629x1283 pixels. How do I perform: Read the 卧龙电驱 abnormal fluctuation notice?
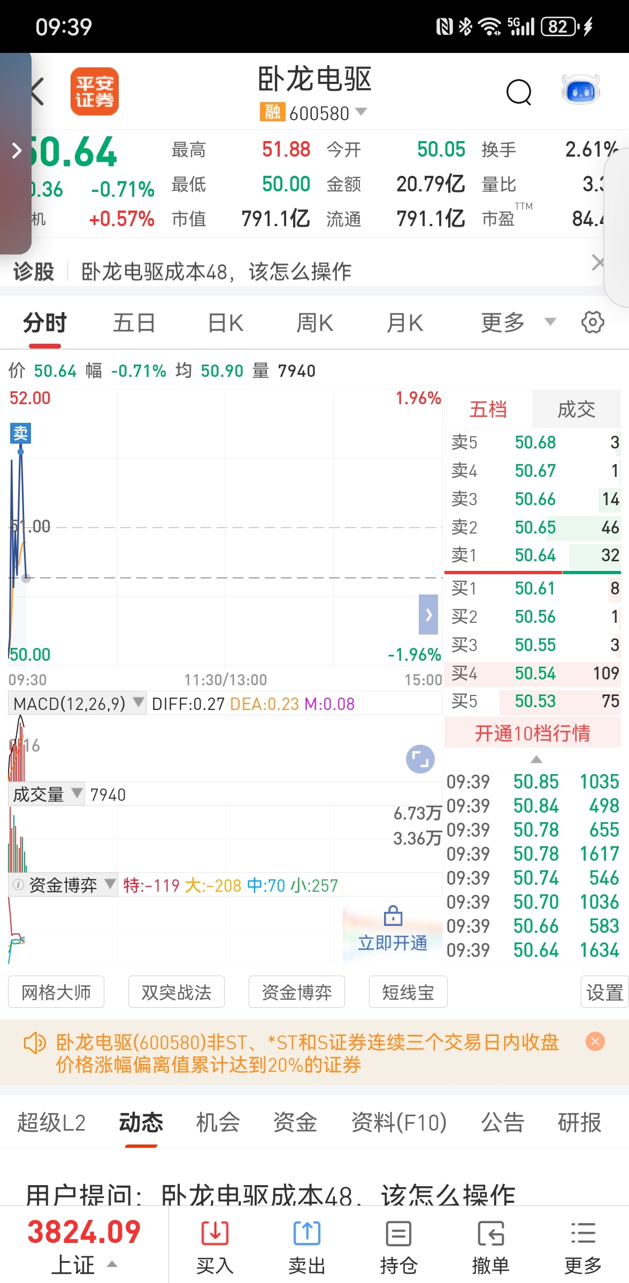(308, 1053)
